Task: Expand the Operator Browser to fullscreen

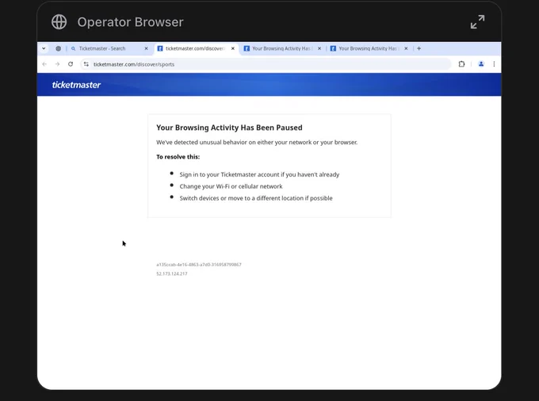Action: pyautogui.click(x=477, y=21)
